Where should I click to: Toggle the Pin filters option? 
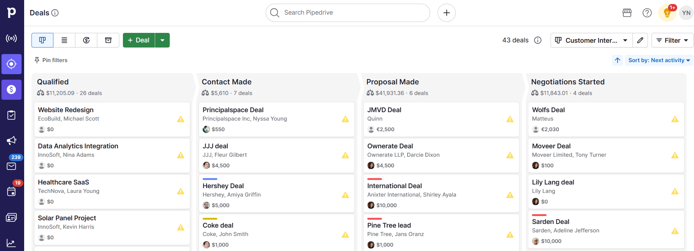tap(50, 60)
